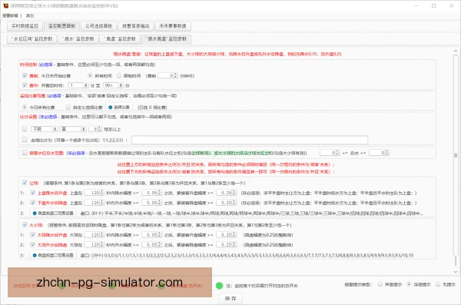The height and width of the screenshot is (305, 461).
Task: Select the '跳水跳盘' 监控参数 sub-tab
Action: click(x=166, y=39)
